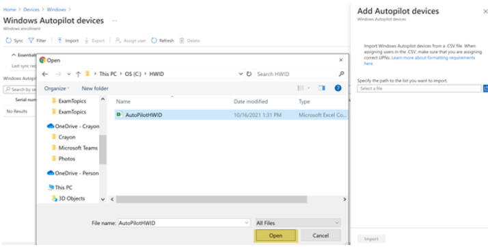Image resolution: width=488 pixels, height=247 pixels.
Task: Go to Devices breadcrumb link
Action: point(31,10)
